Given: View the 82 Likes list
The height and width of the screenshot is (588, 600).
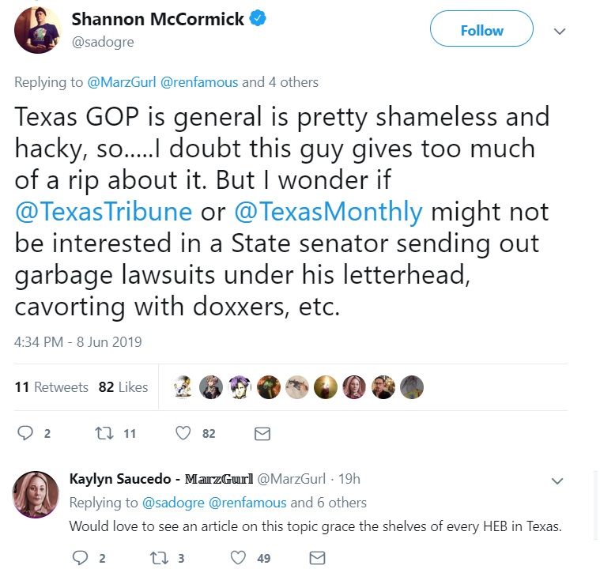Looking at the screenshot, I should pyautogui.click(x=123, y=387).
